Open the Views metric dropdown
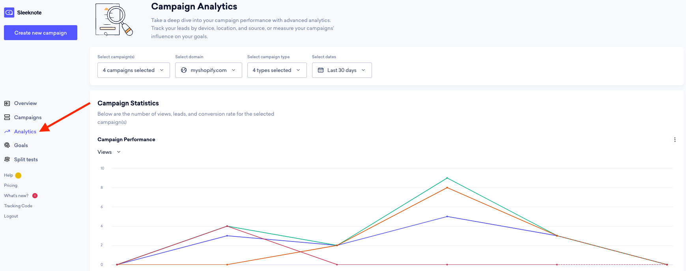Viewport: 686px width, 271px height. [109, 152]
